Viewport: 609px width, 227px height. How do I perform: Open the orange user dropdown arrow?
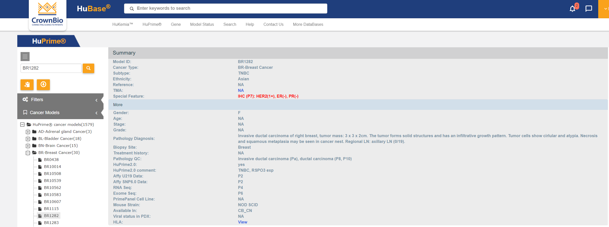(605, 9)
